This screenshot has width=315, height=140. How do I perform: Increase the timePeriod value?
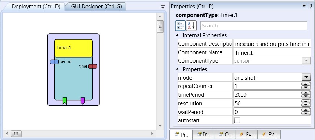[x=306, y=93]
